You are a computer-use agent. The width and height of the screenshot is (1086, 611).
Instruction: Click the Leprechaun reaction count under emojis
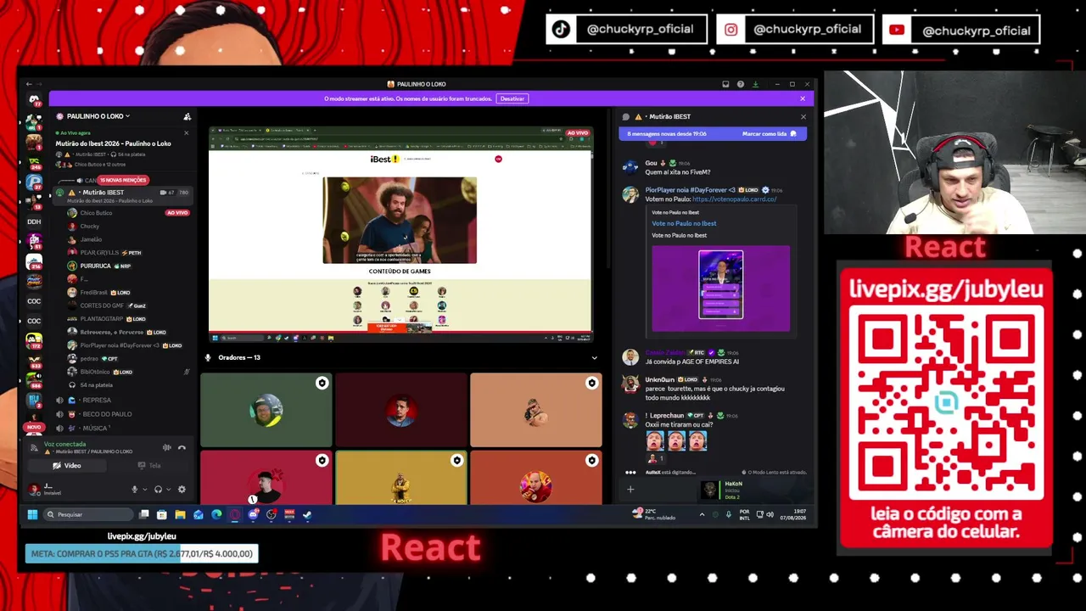click(657, 458)
